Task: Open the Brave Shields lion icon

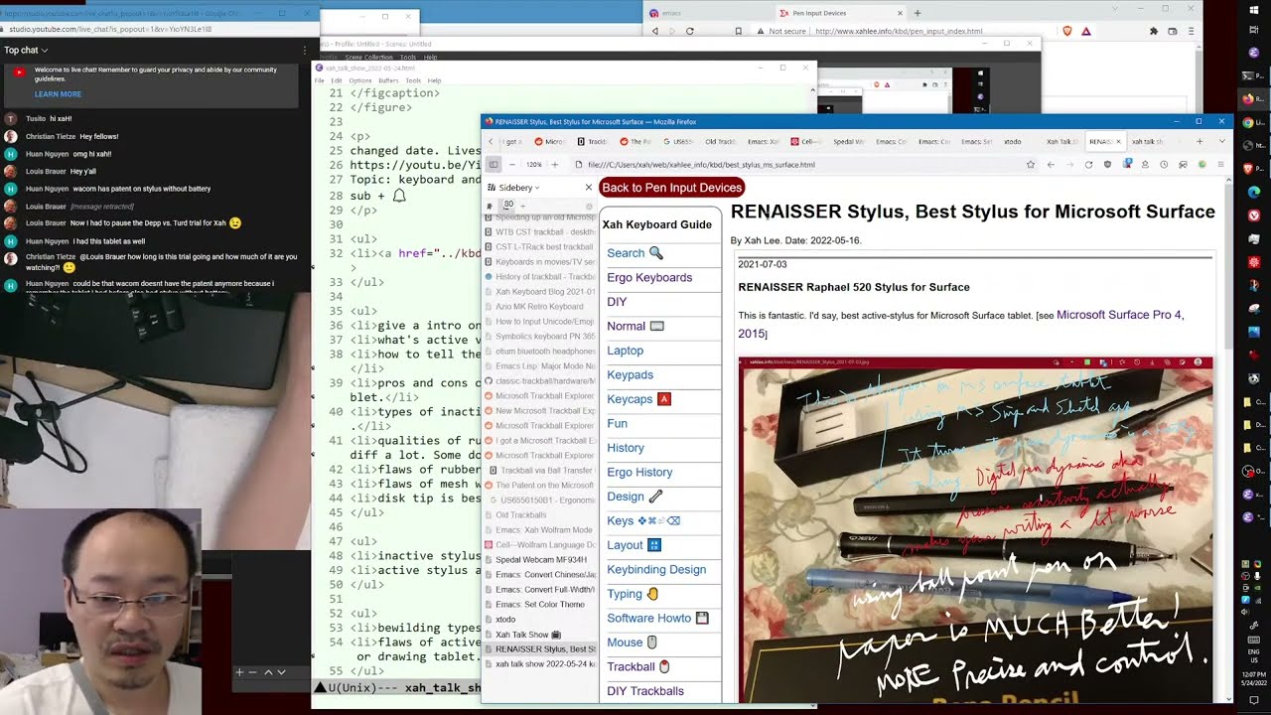Action: [x=1067, y=31]
